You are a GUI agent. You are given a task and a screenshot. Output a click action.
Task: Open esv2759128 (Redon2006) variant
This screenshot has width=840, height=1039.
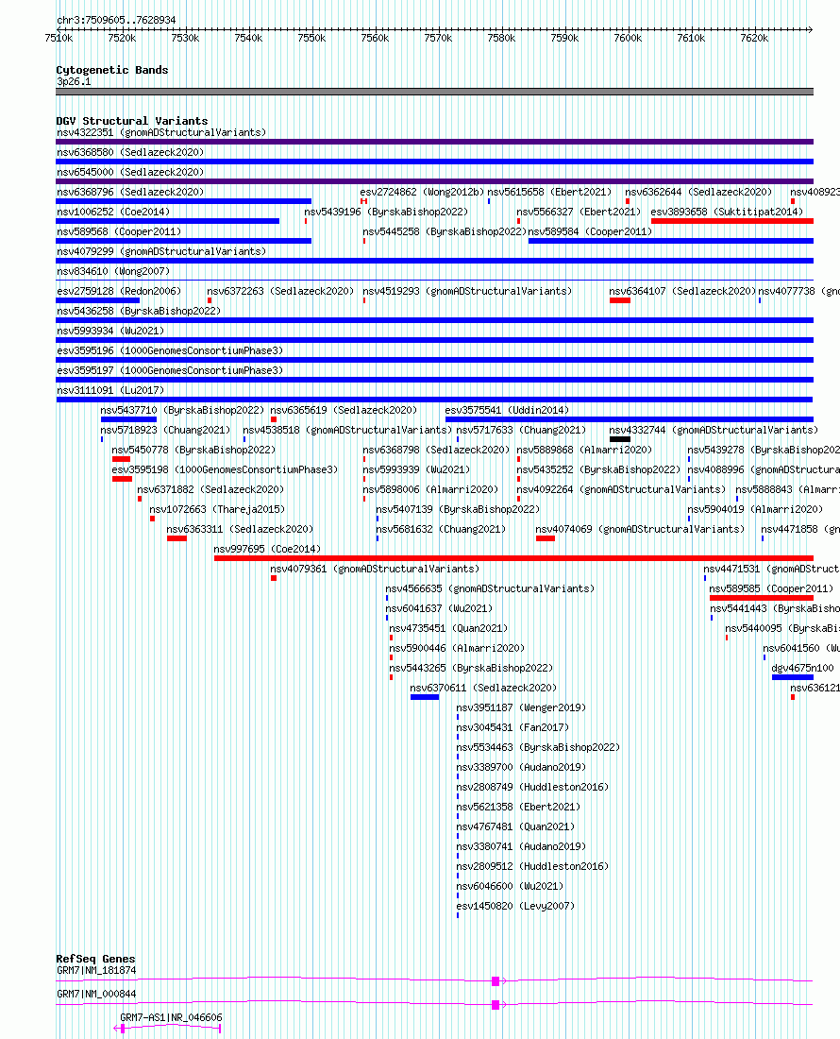119,292
